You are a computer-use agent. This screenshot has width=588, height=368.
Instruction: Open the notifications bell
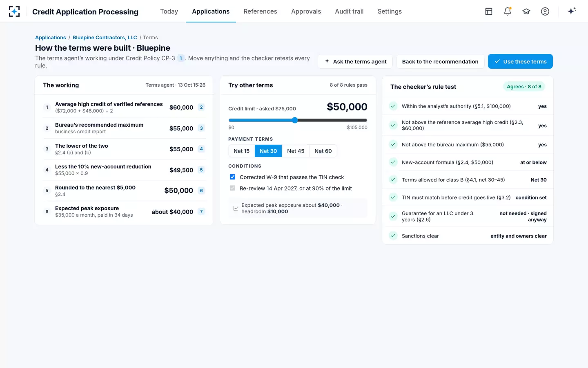pyautogui.click(x=508, y=11)
